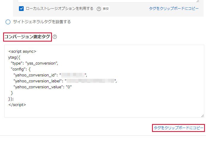
Task: Click the コンバージョン測定タグ heading
Action: (x=27, y=37)
